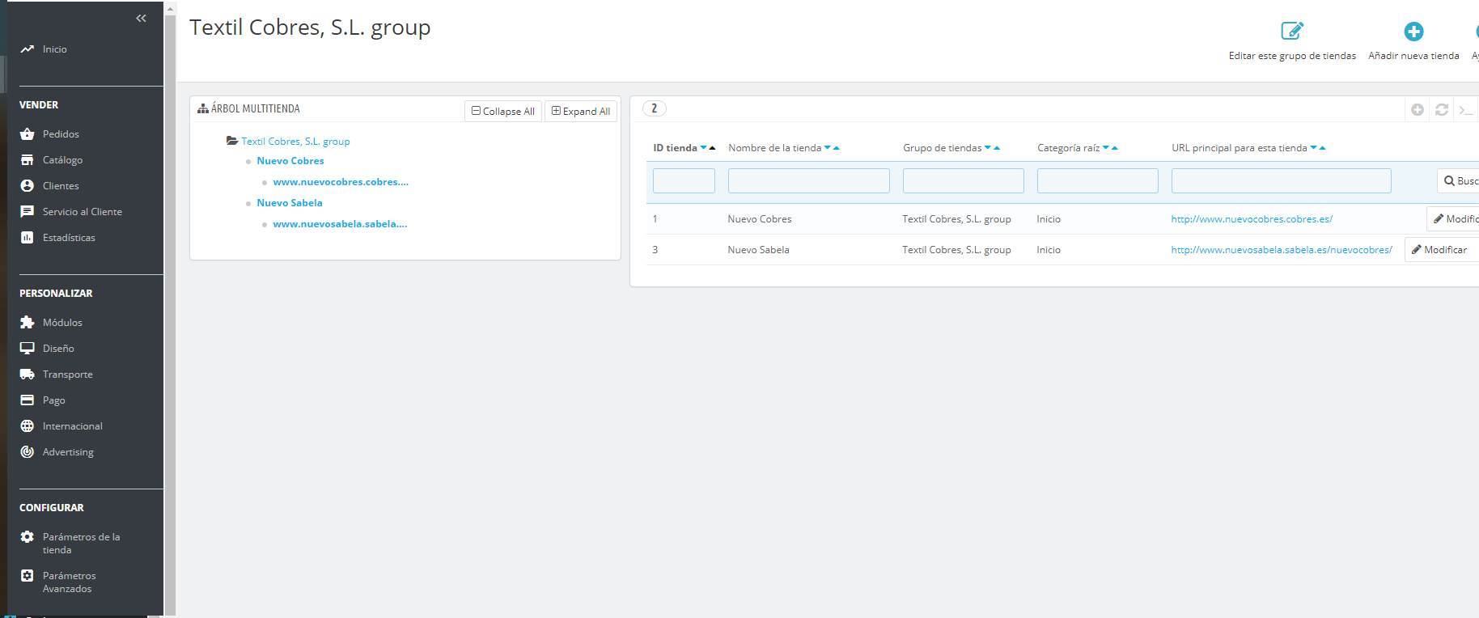Click the Módulos puzzle icon
This screenshot has height=618, width=1479.
(28, 322)
